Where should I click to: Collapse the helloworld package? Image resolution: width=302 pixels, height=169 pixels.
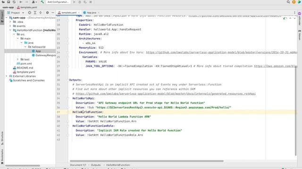pos(25,47)
